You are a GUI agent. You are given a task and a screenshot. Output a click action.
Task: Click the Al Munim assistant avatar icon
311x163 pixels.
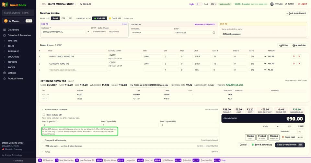(6, 21)
